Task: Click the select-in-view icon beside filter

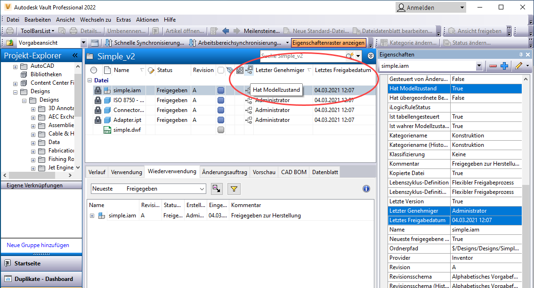Action: 217,189
